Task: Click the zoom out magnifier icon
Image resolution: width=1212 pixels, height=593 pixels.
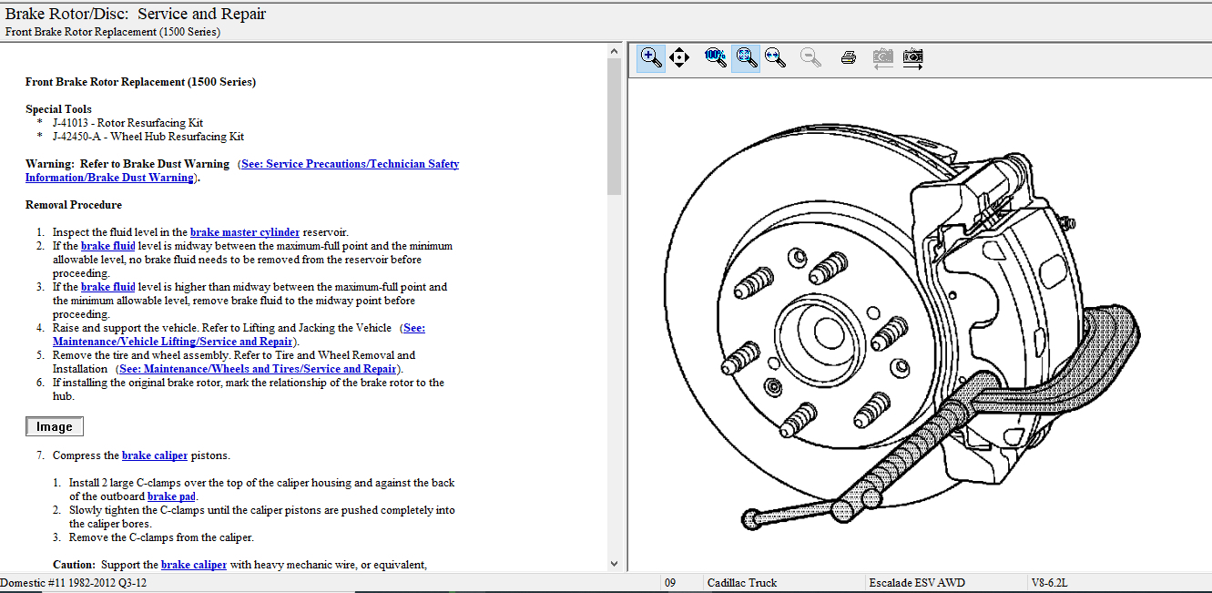Action: tap(810, 57)
